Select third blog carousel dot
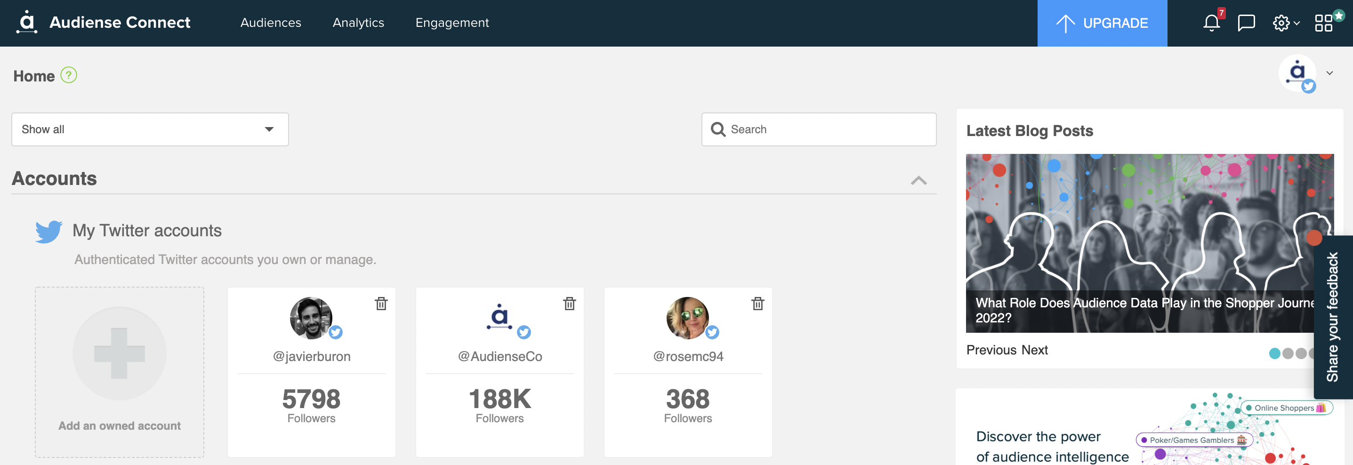The width and height of the screenshot is (1353, 465). click(1300, 354)
